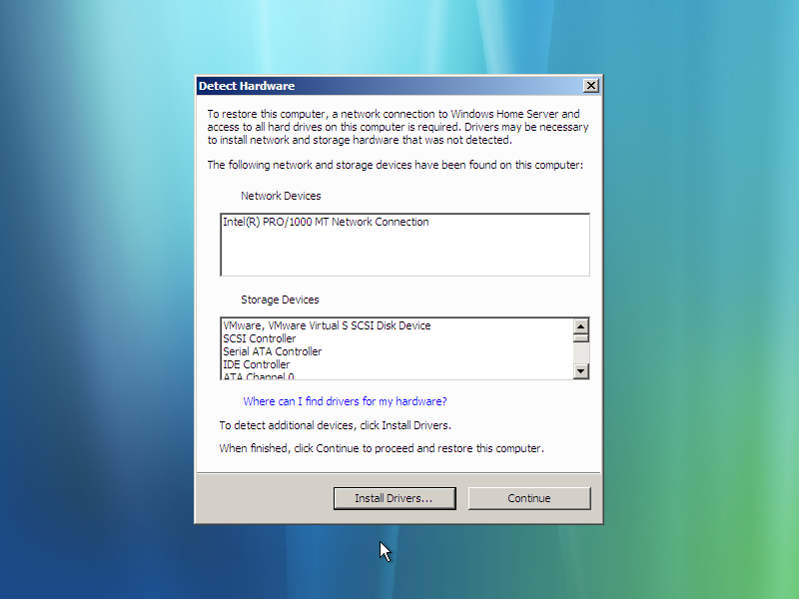
Task: Click Continue to proceed with restore
Action: tap(529, 498)
